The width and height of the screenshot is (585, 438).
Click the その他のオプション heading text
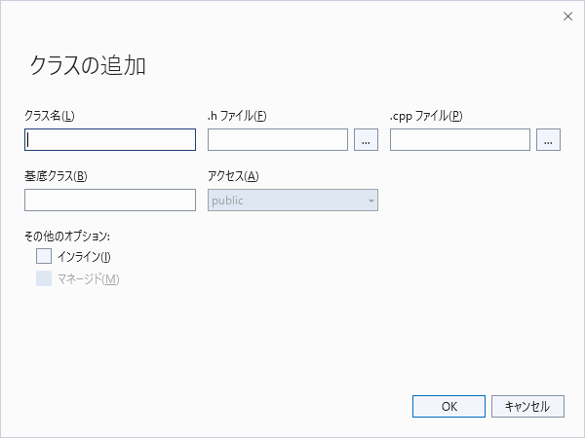coord(67,236)
